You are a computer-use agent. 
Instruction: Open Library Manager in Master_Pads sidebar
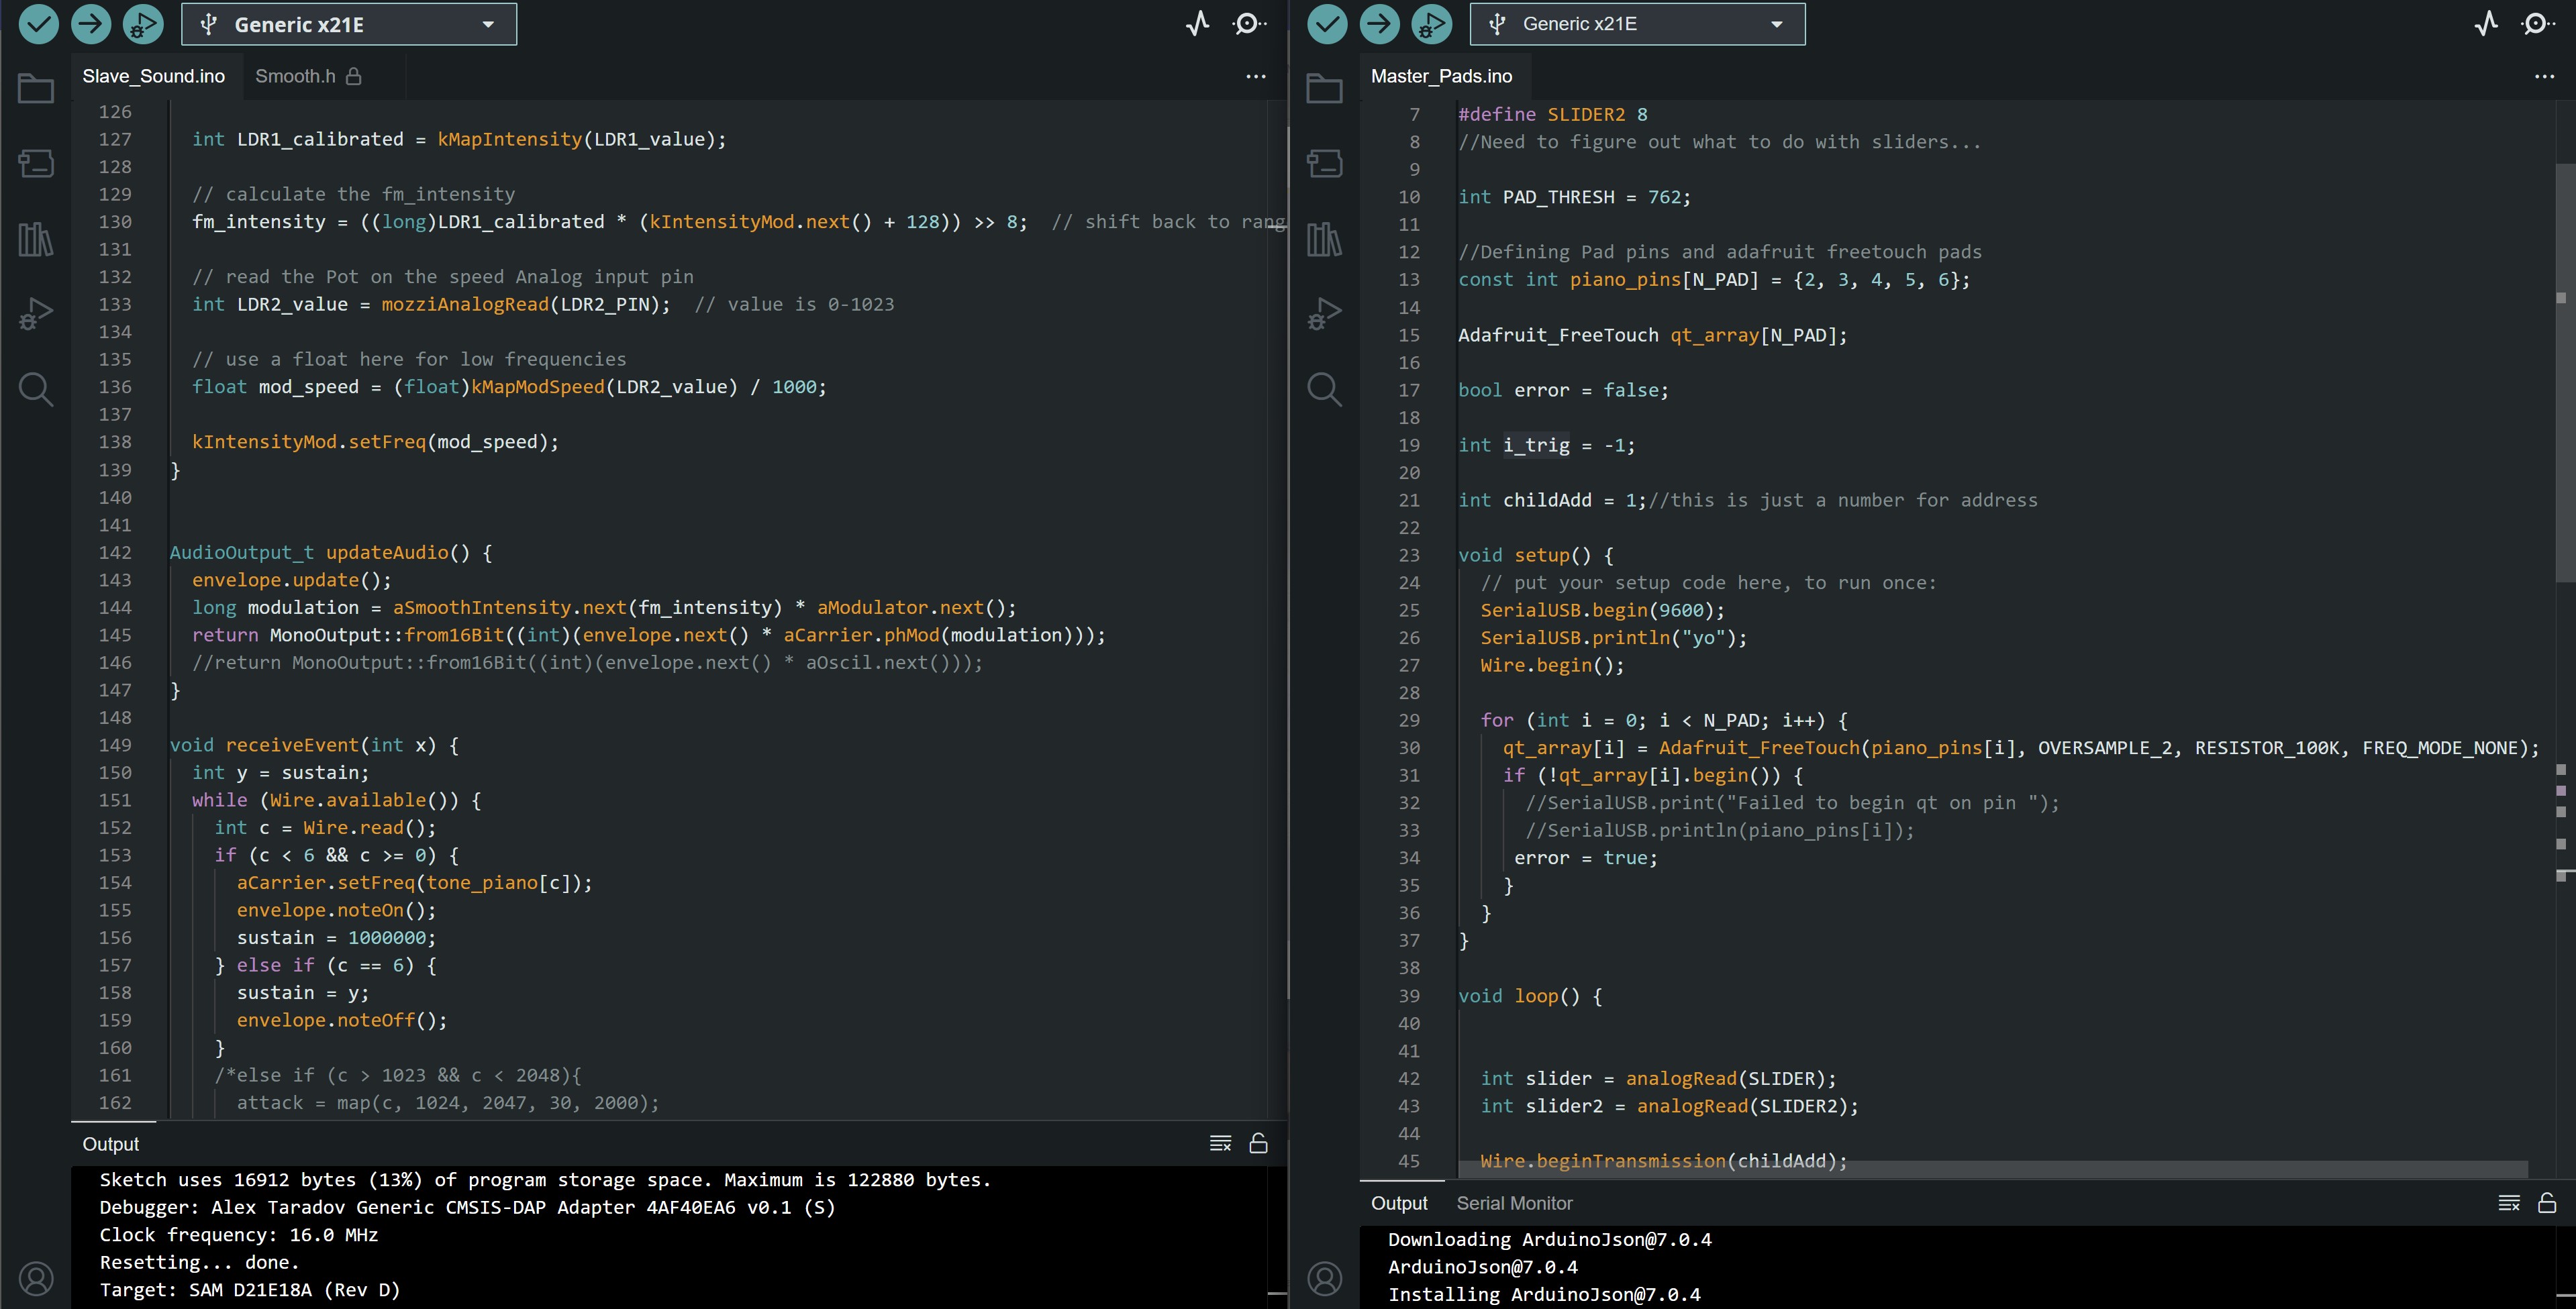tap(1324, 239)
